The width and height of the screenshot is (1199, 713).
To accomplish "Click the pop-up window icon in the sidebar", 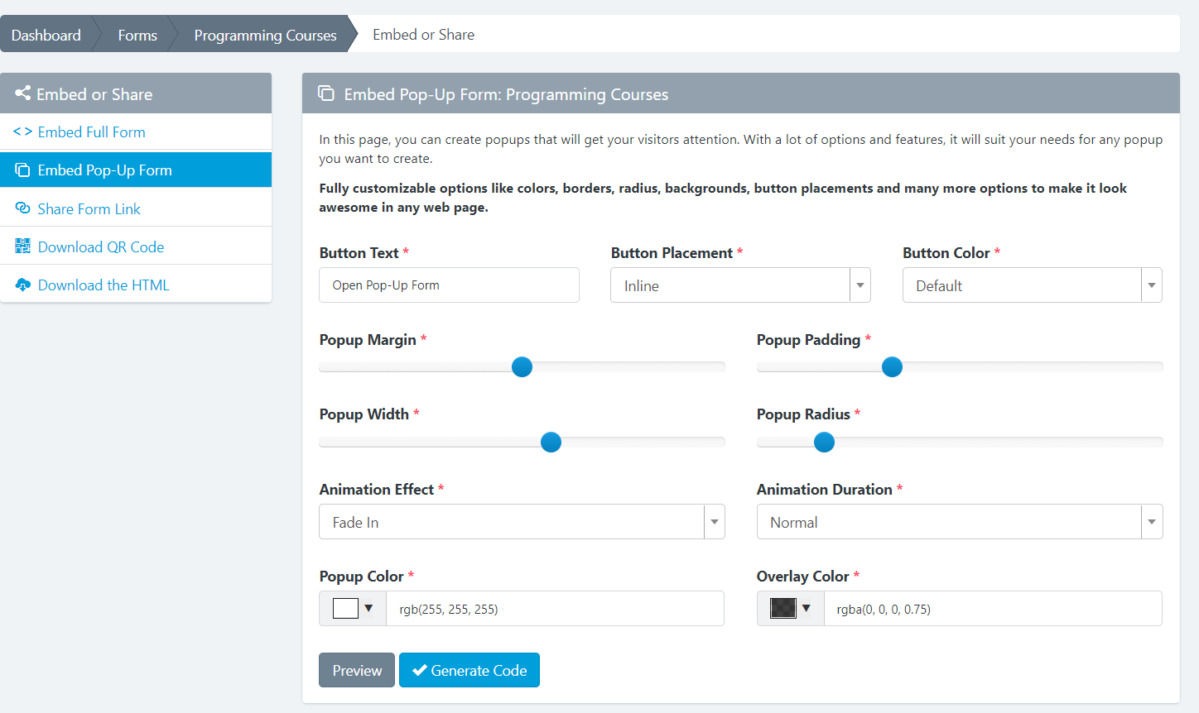I will coord(22,170).
